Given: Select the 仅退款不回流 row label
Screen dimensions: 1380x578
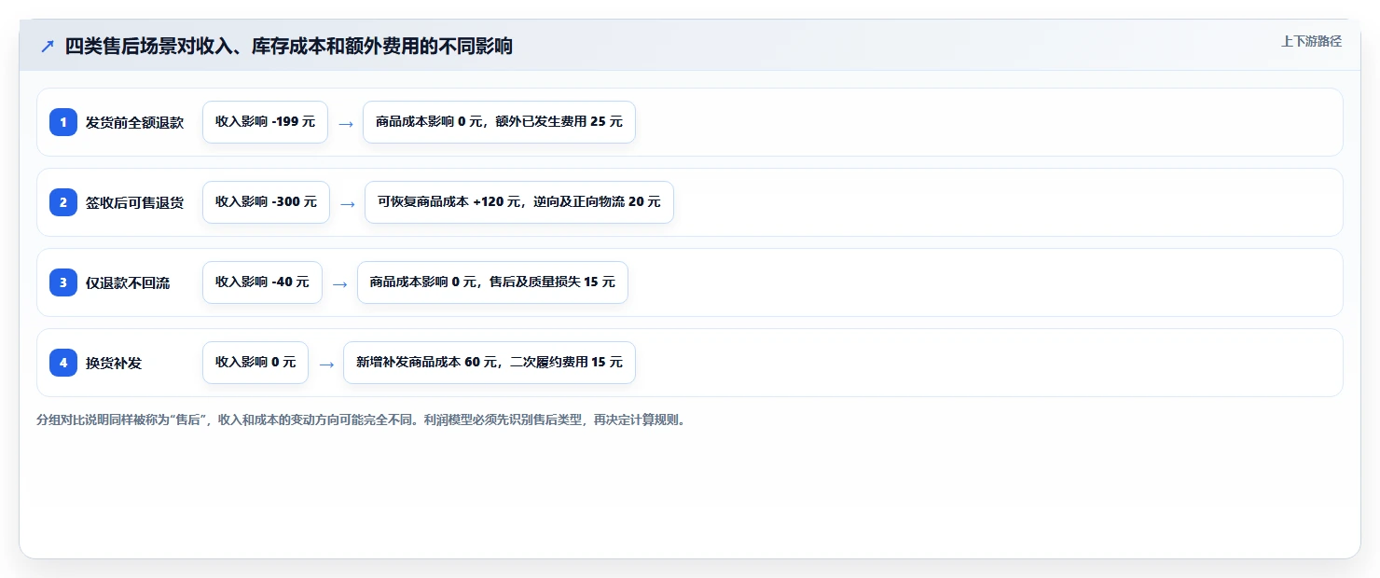Looking at the screenshot, I should click(128, 283).
